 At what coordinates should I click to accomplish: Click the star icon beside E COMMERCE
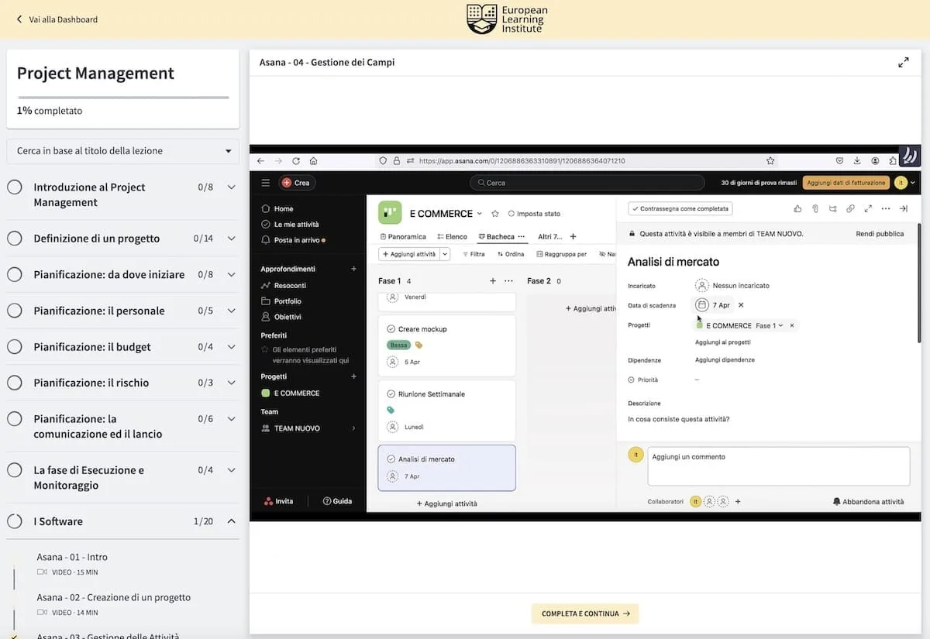pos(495,214)
